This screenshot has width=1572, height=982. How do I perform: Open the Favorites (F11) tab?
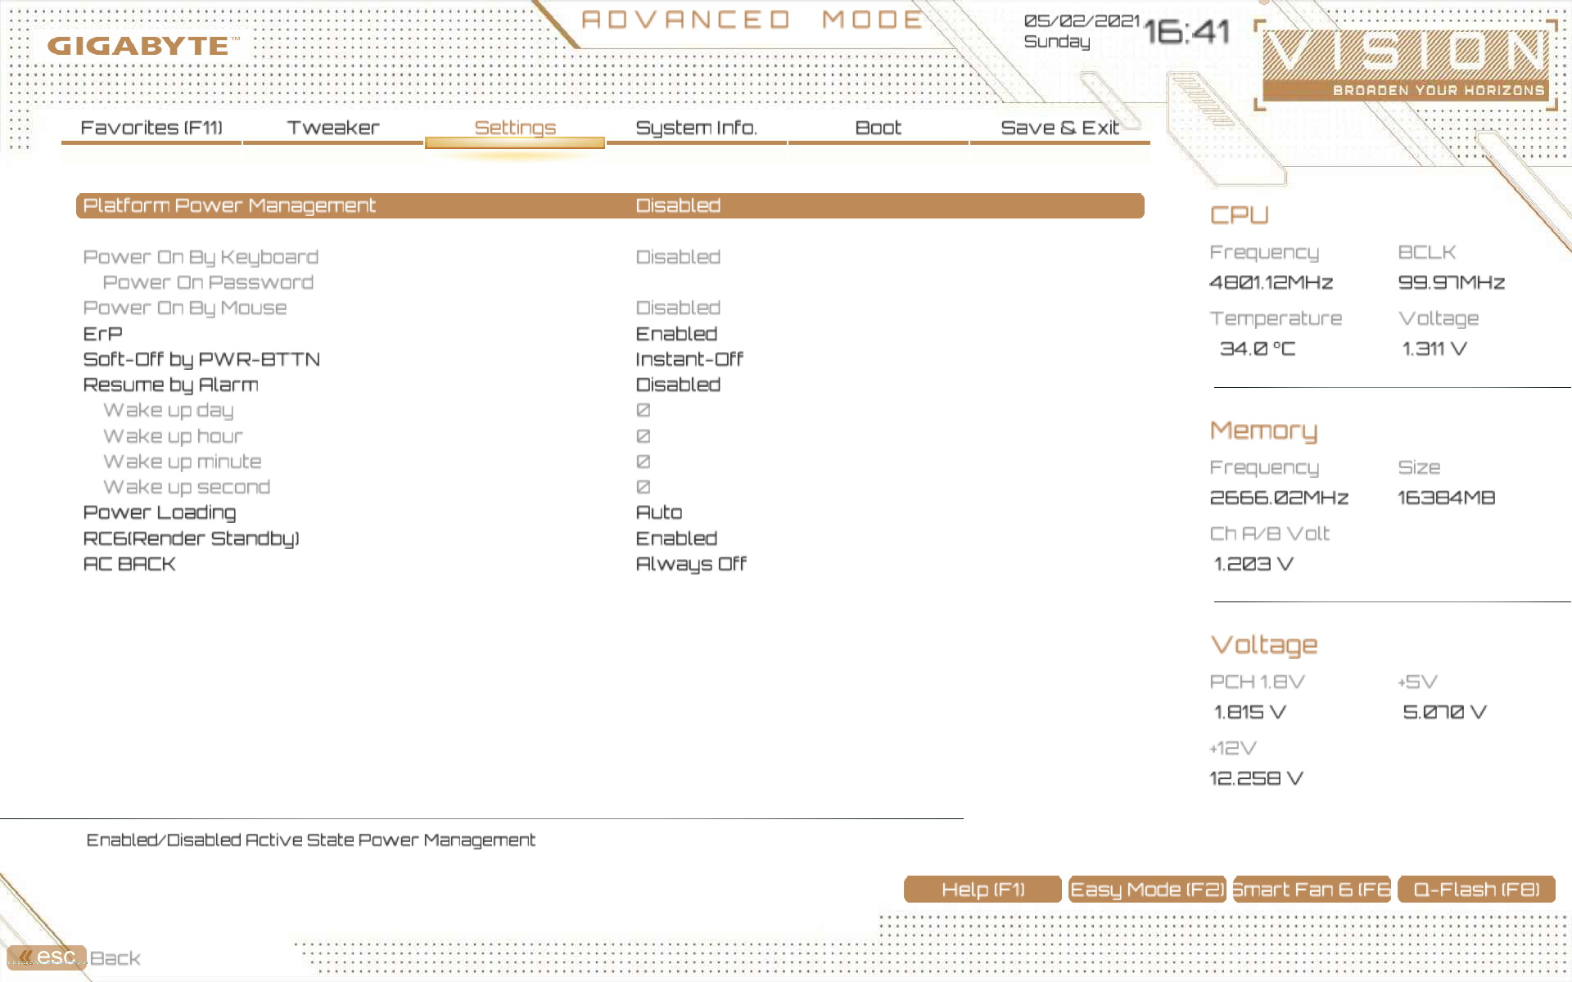(151, 128)
